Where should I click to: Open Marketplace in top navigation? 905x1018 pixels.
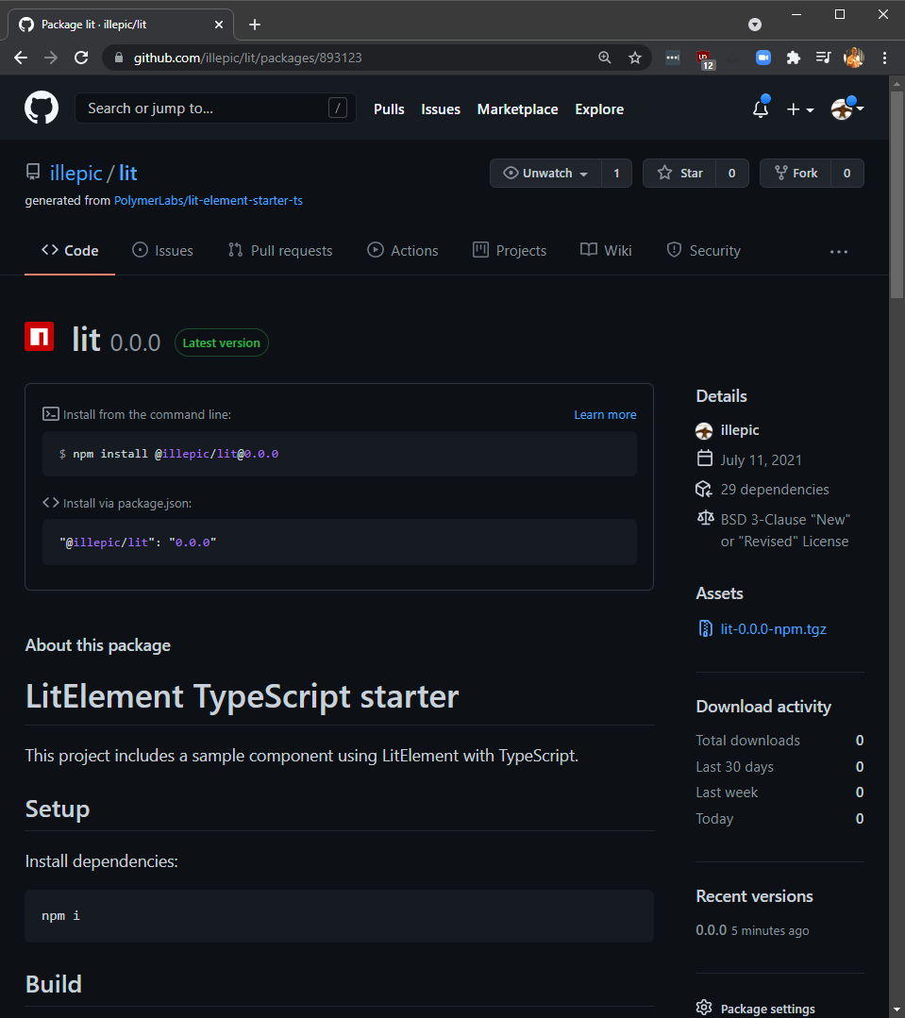coord(517,109)
